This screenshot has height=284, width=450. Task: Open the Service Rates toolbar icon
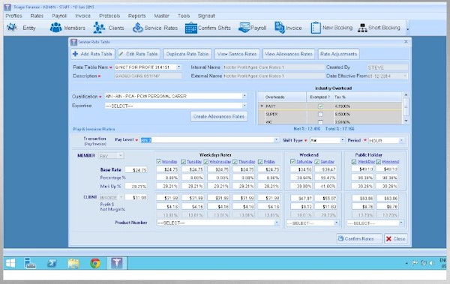(138, 28)
